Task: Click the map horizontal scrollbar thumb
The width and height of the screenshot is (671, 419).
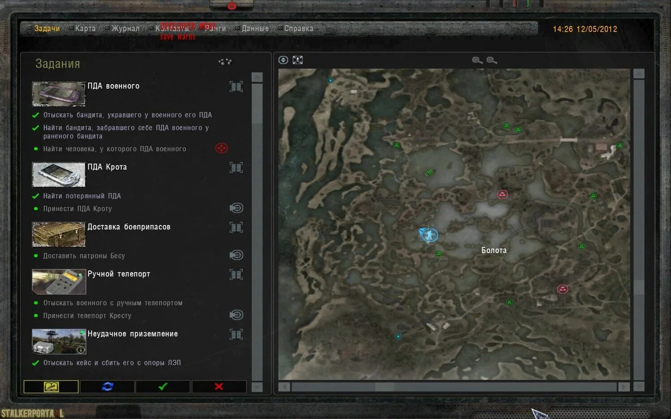Action: pyautogui.click(x=385, y=387)
